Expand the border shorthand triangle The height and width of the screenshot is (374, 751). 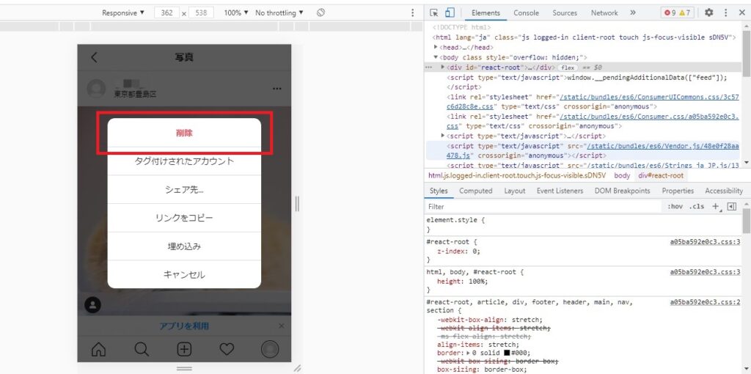(x=469, y=353)
